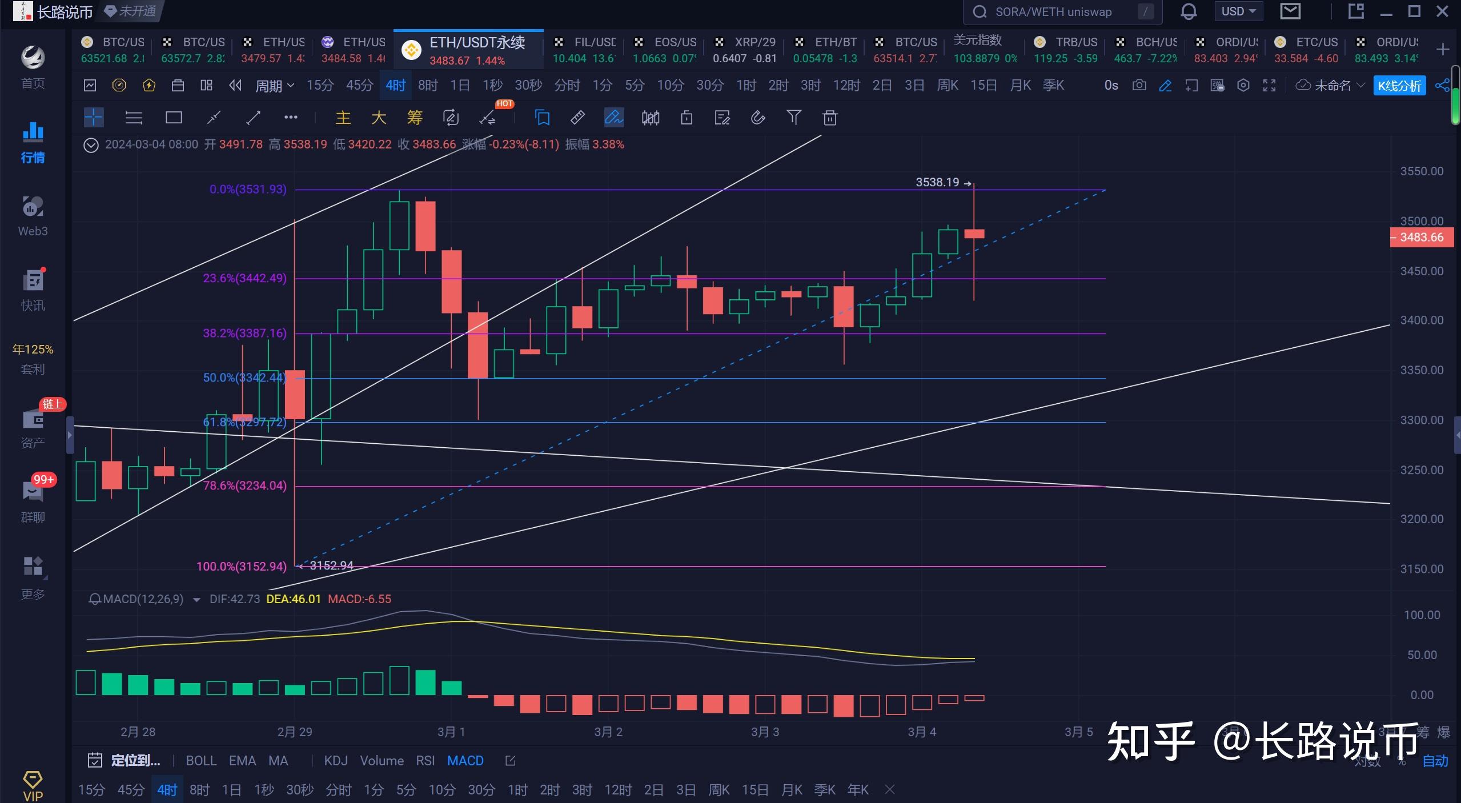
Task: Toggle the 主 indicator button
Action: pos(343,118)
